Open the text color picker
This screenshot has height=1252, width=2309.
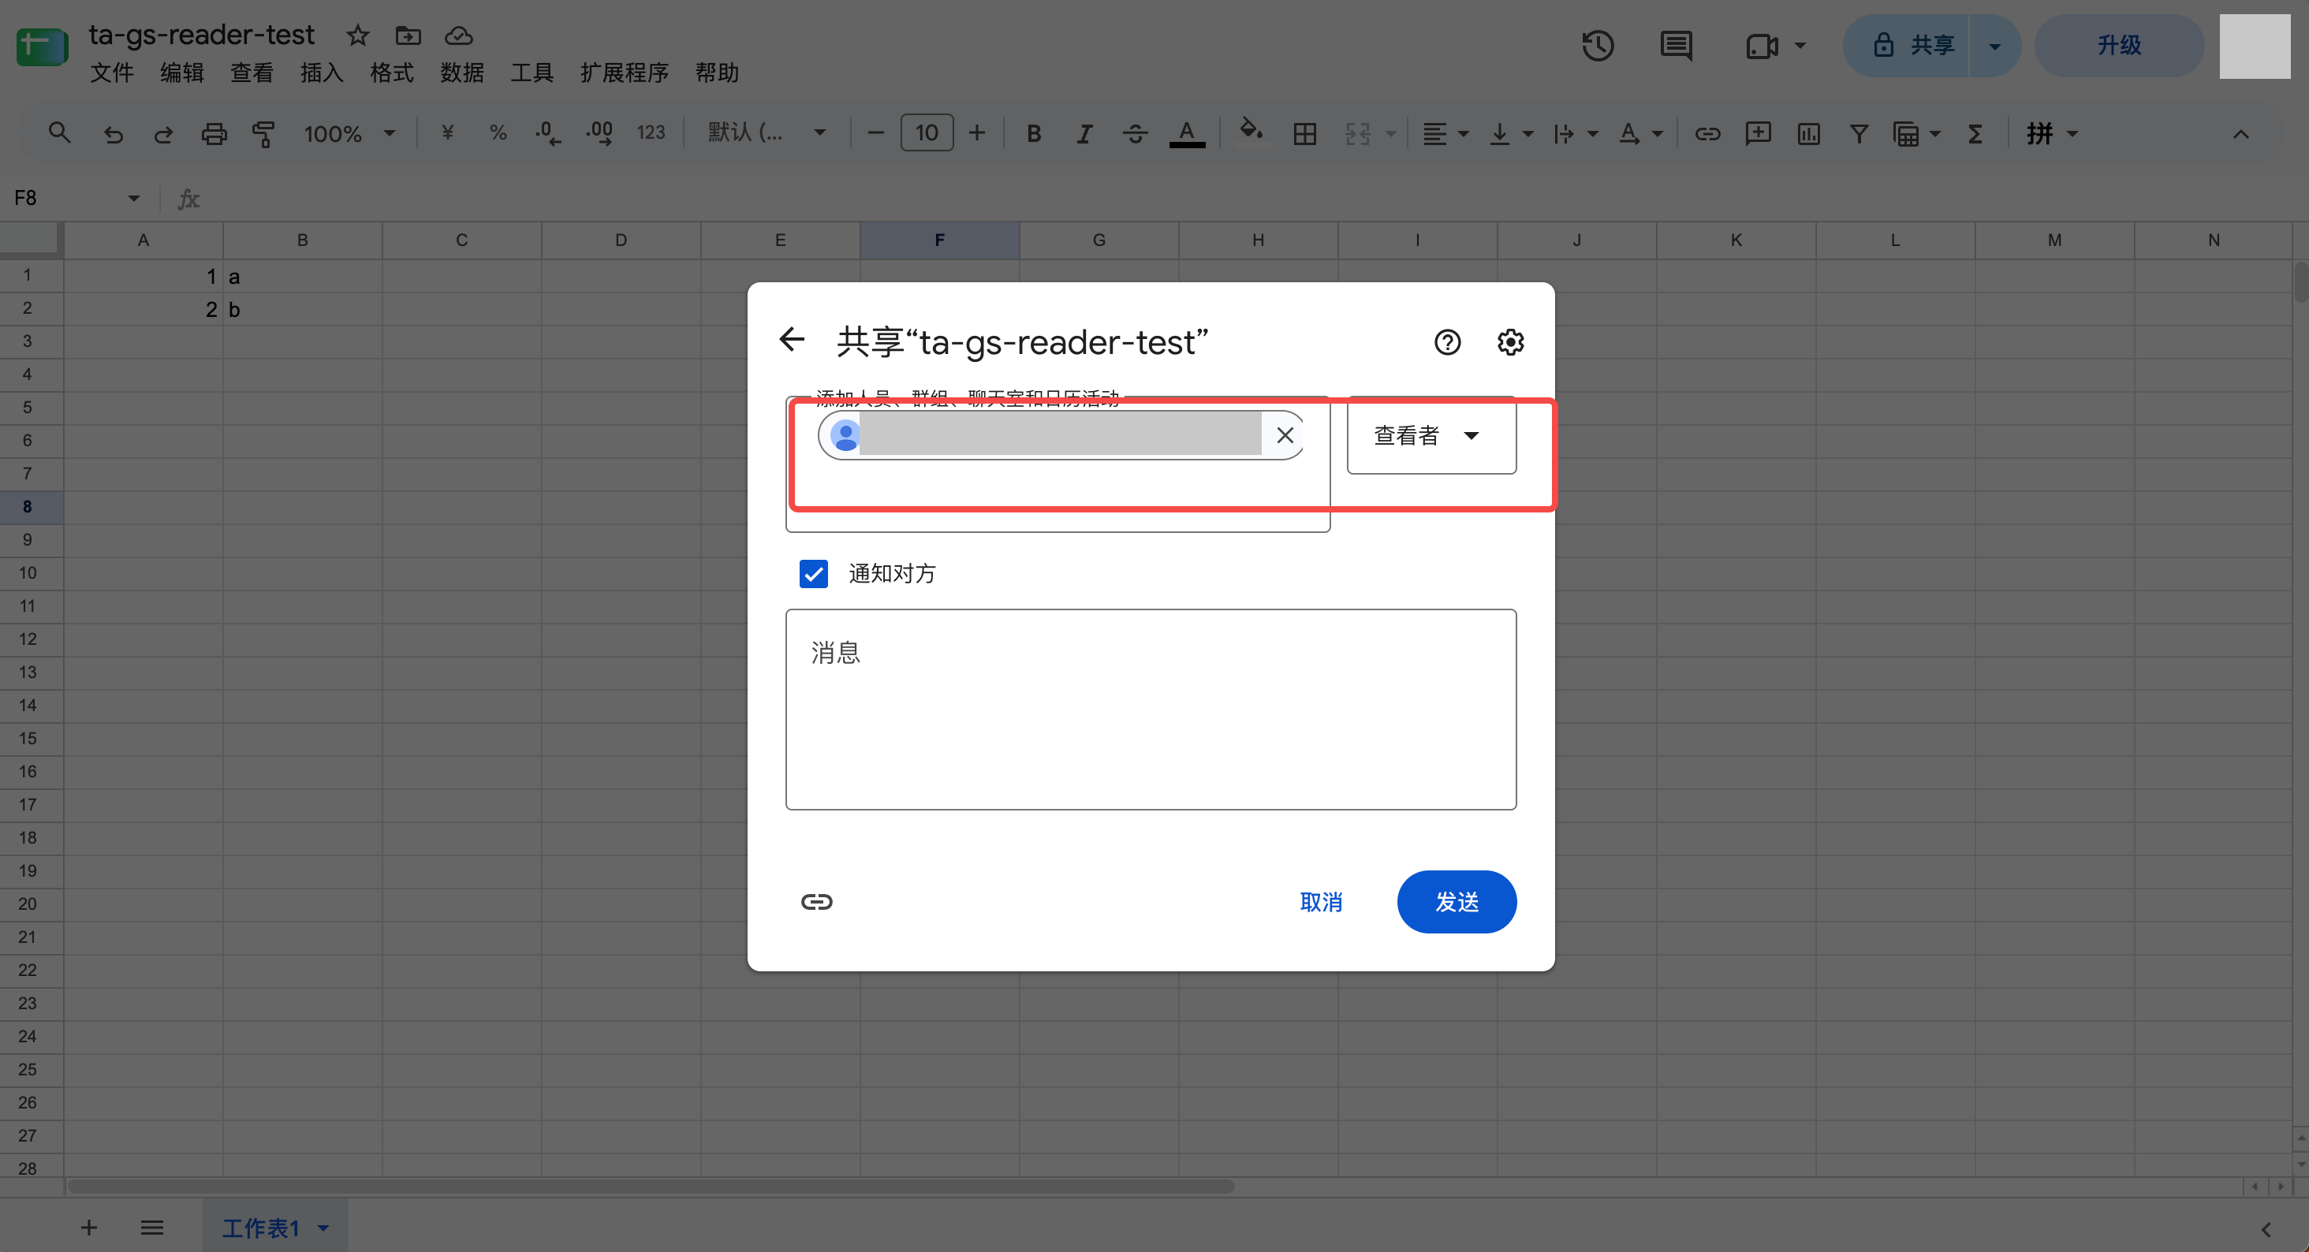pos(1187,135)
